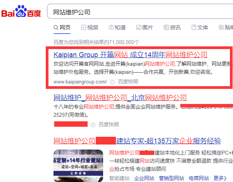Select the 网页 tab
This screenshot has height=182, width=233.
click(x=62, y=27)
